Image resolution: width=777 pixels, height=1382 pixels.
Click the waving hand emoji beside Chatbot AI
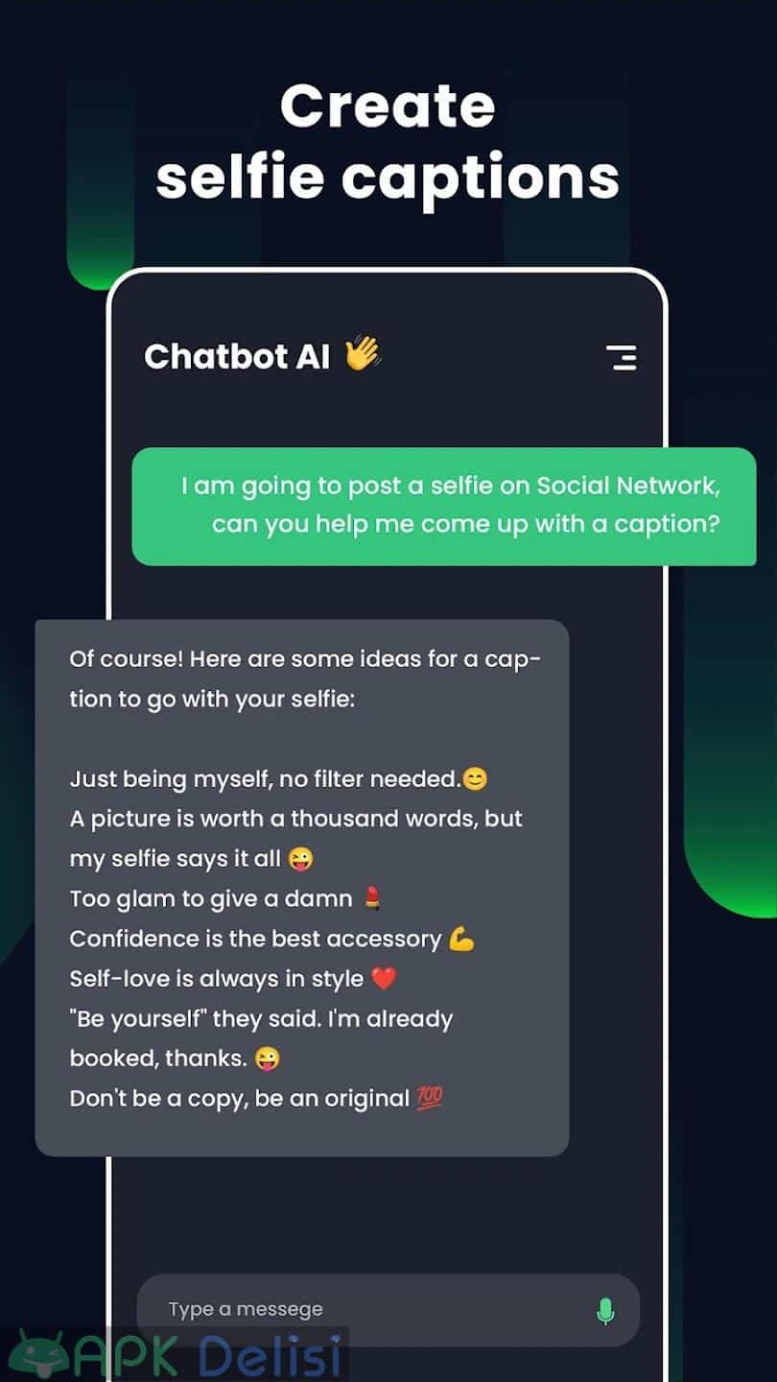pyautogui.click(x=363, y=354)
